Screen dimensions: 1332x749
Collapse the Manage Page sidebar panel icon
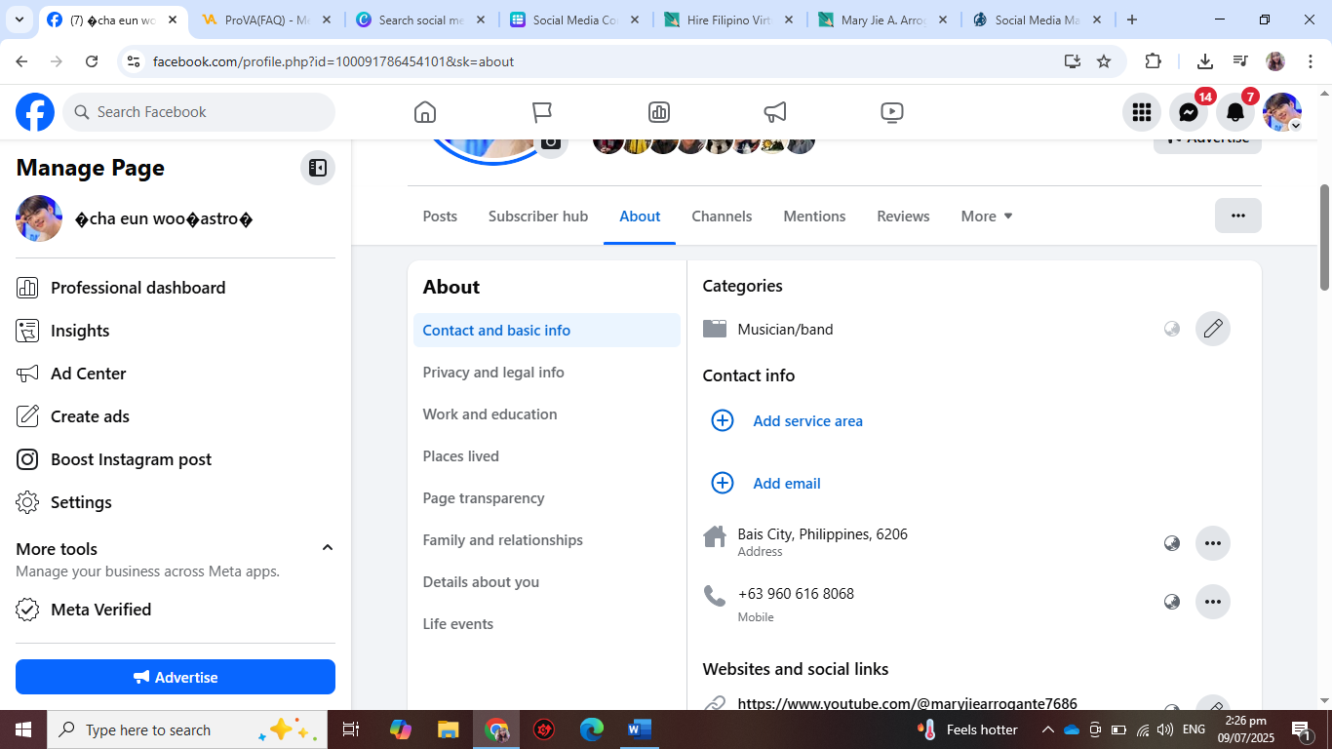[318, 168]
